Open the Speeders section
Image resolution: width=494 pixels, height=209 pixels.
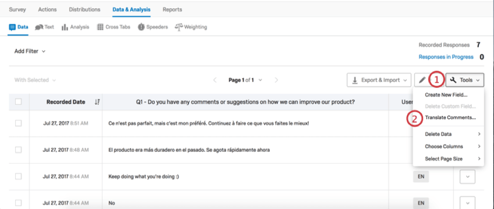pos(153,27)
